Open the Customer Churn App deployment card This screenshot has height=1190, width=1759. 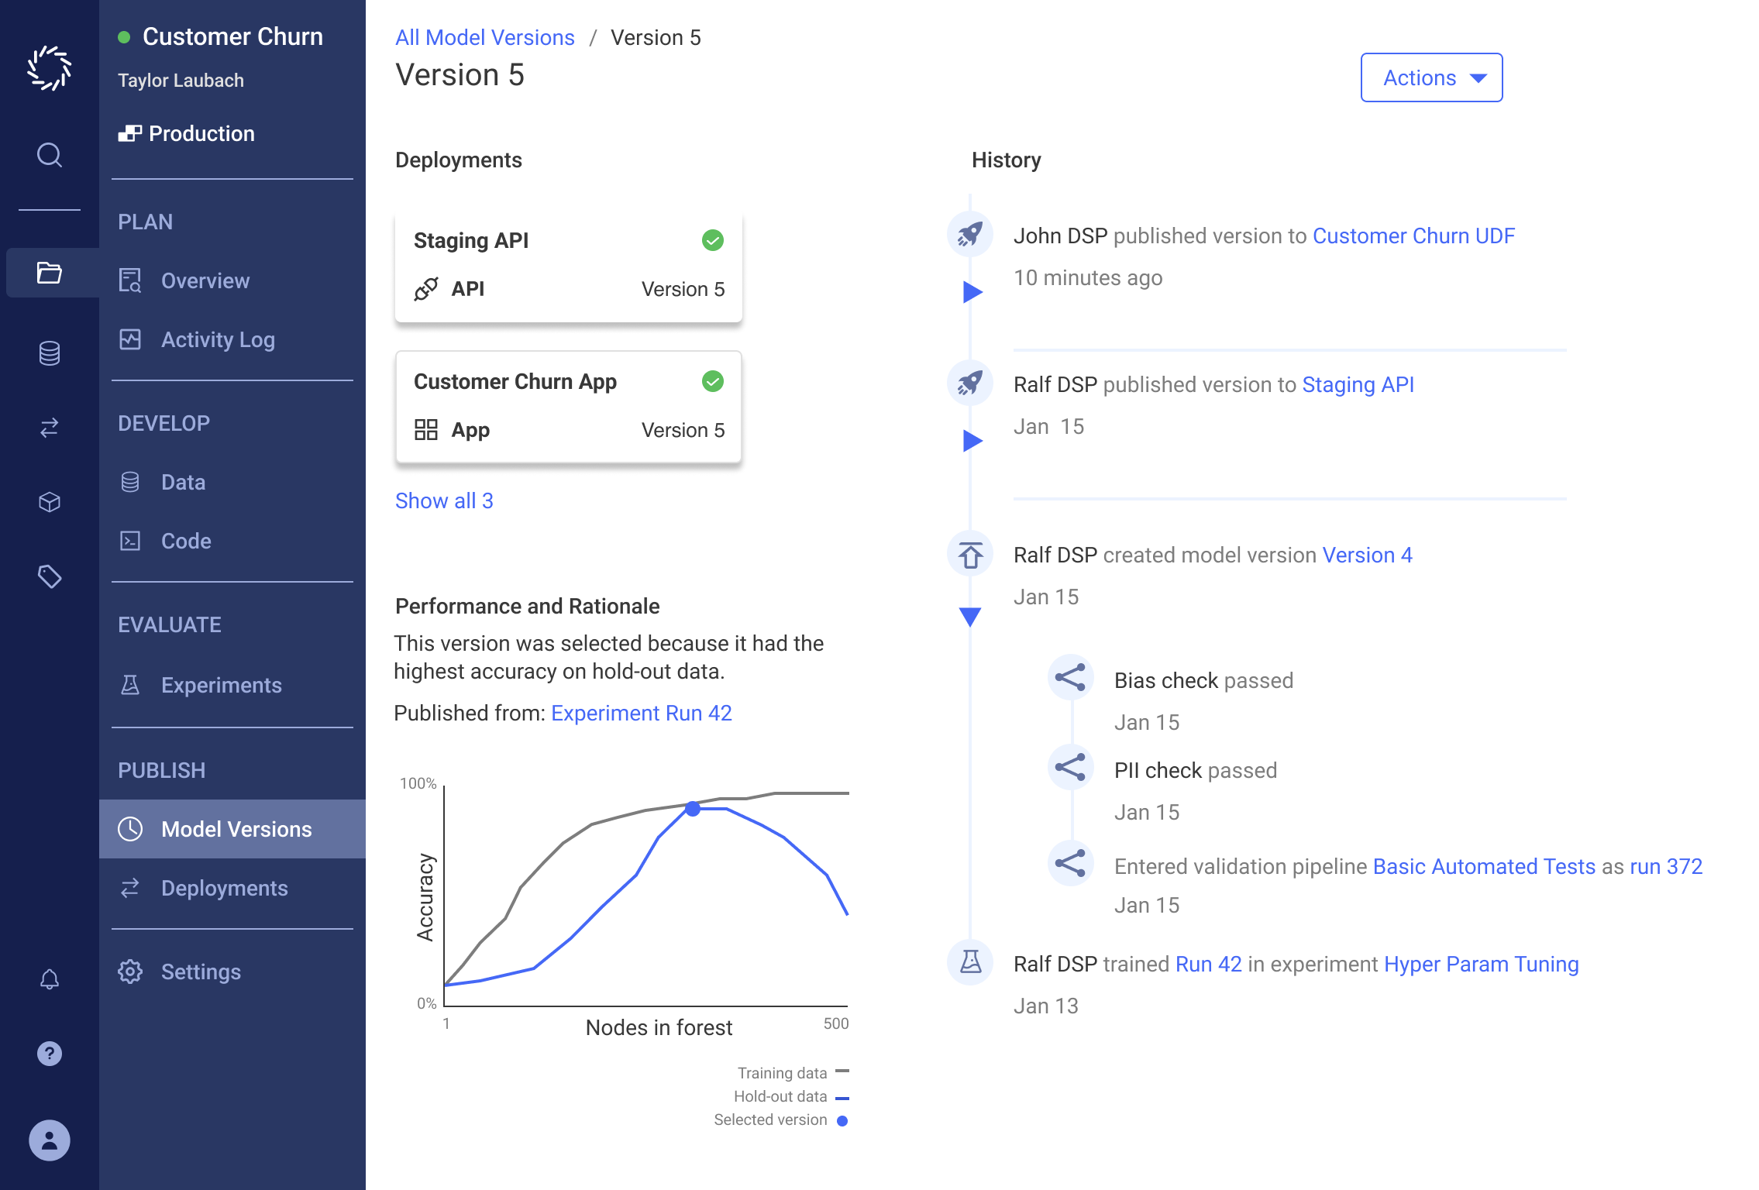click(568, 407)
